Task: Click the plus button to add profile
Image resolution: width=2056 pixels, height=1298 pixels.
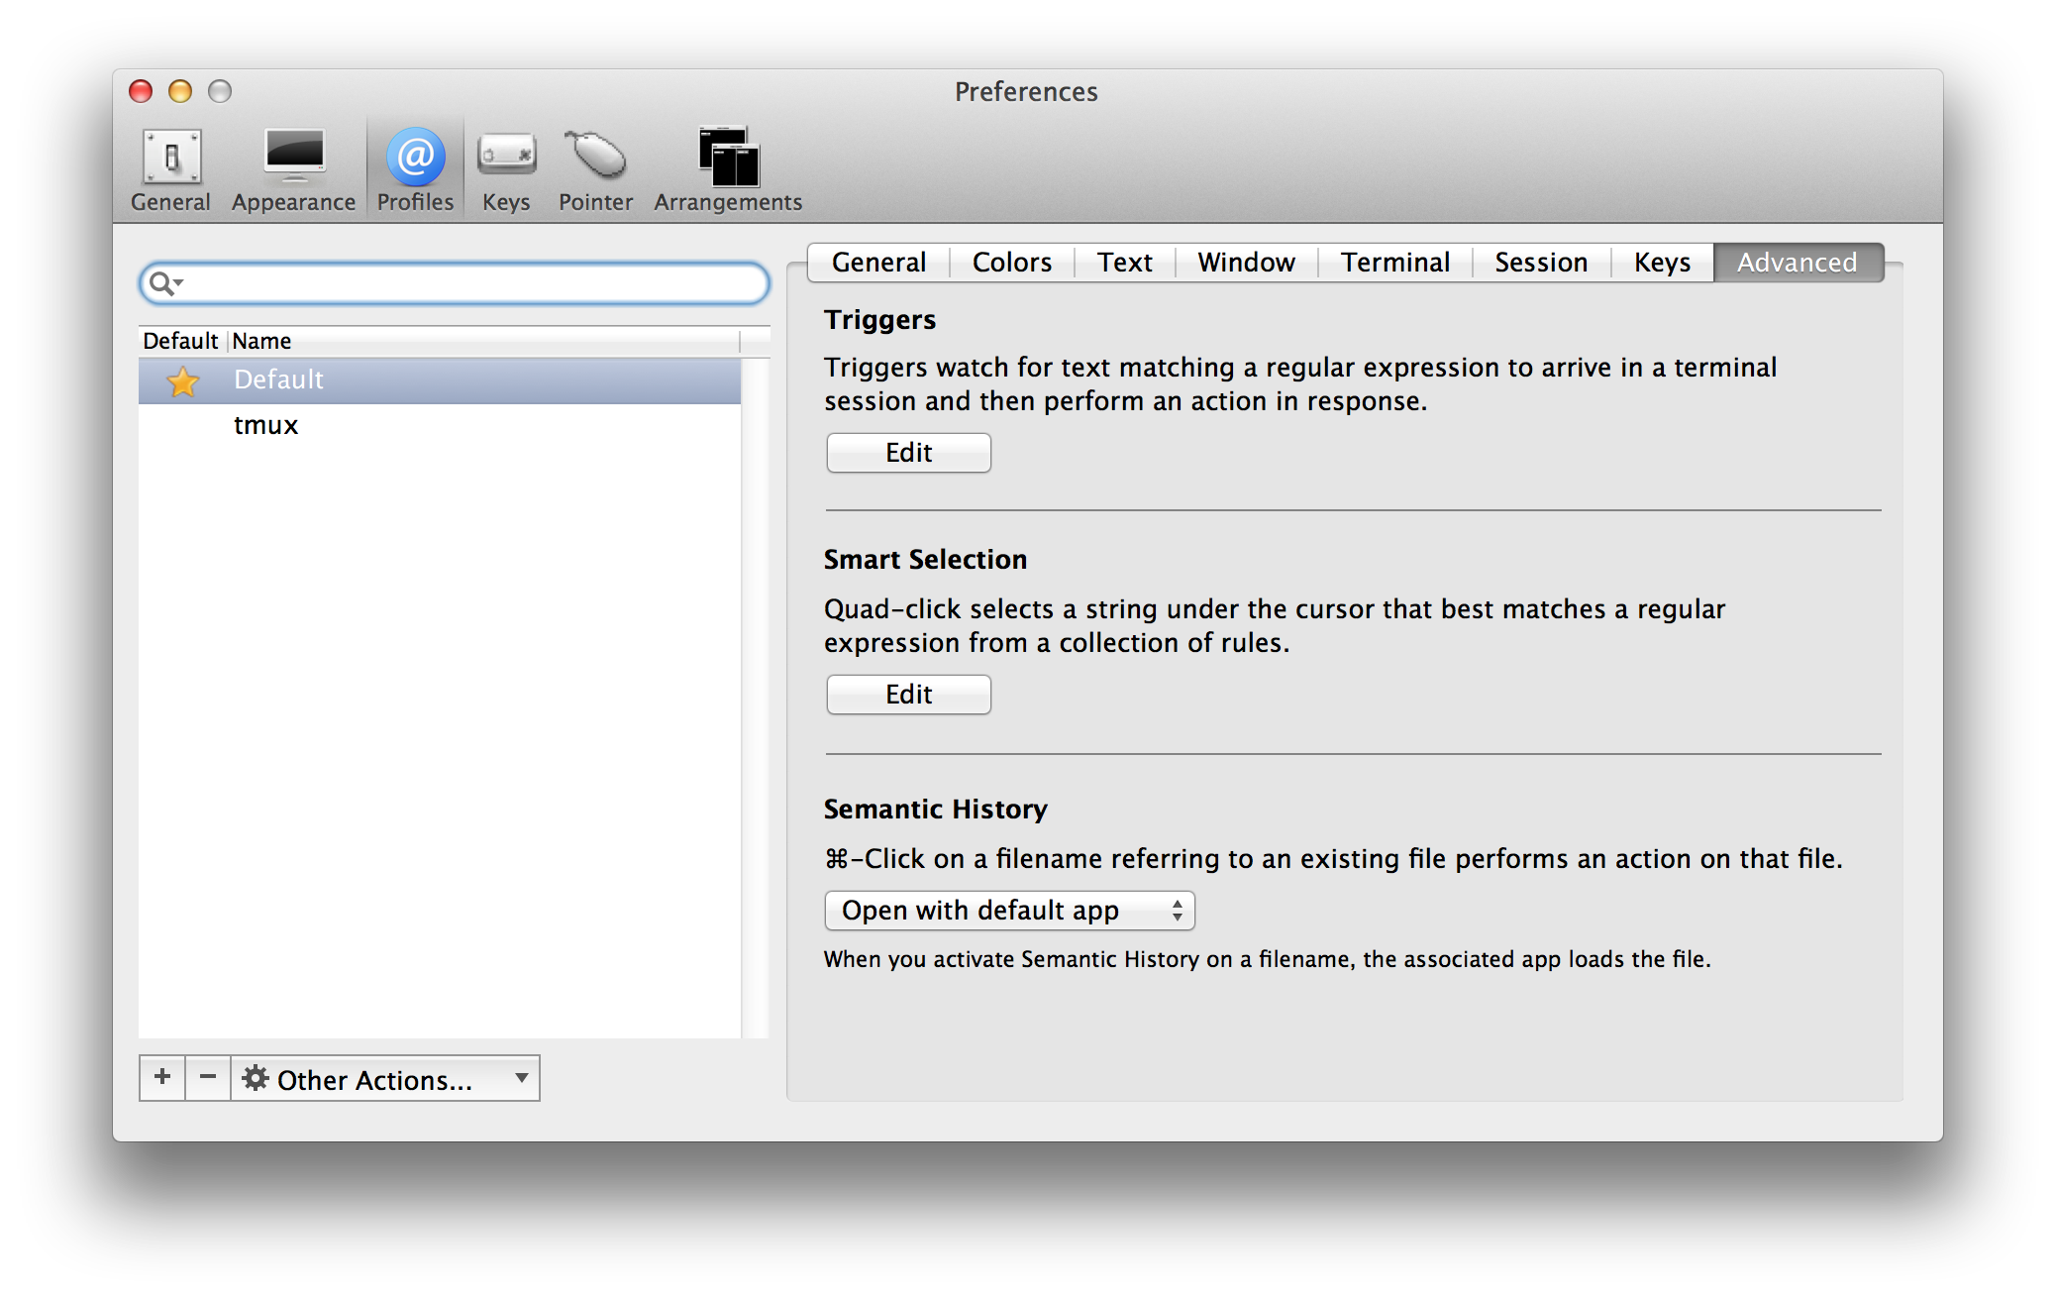Action: tap(162, 1077)
